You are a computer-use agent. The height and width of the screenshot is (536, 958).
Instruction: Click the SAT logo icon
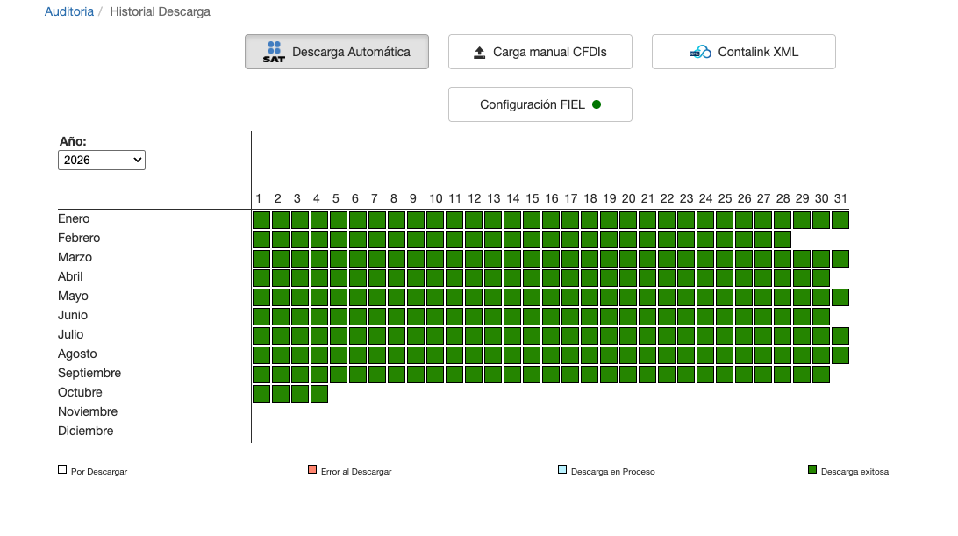pos(274,52)
